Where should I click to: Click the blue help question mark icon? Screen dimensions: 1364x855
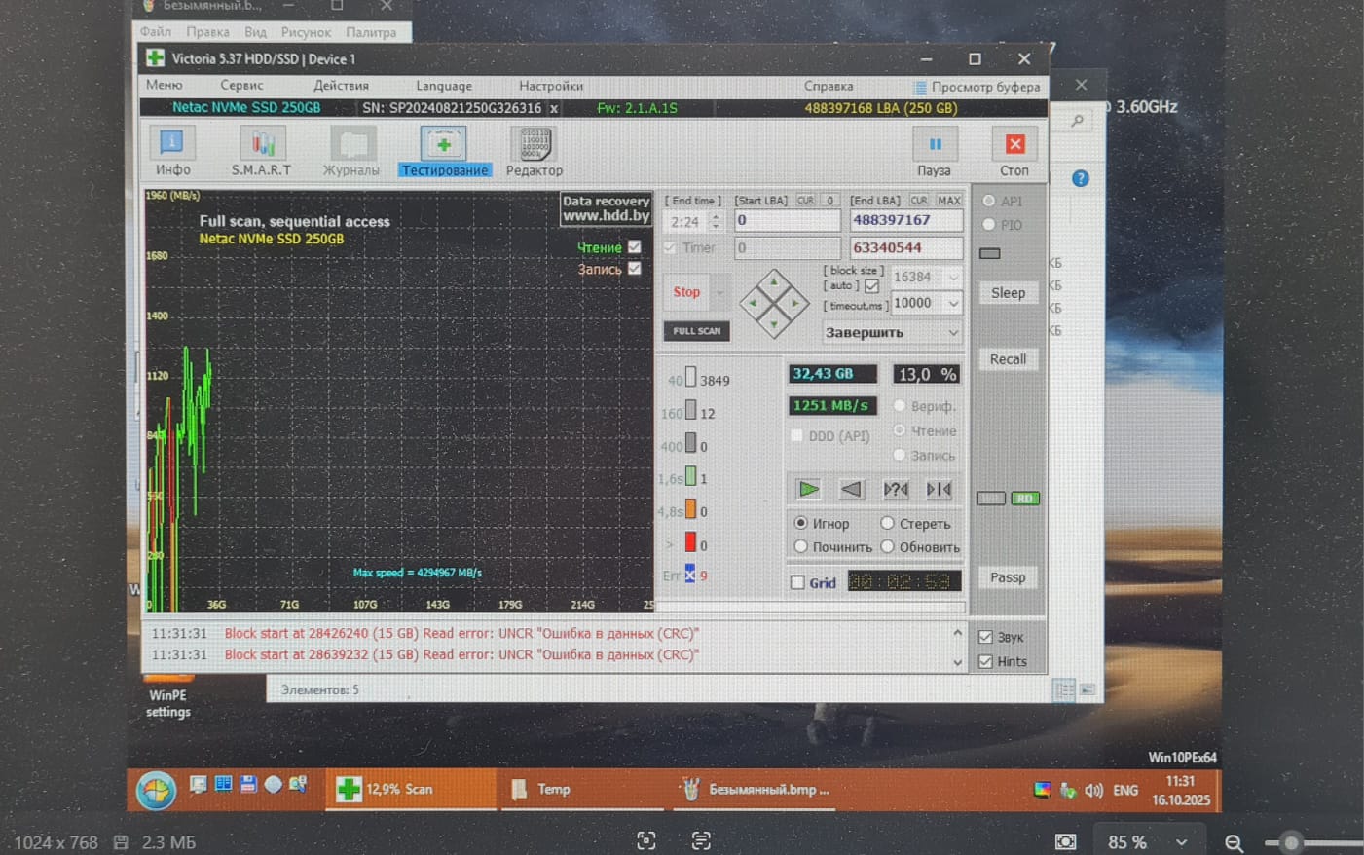1080,178
